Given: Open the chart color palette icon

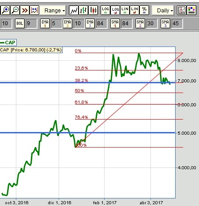Looking at the screenshot, I should coord(191,10).
